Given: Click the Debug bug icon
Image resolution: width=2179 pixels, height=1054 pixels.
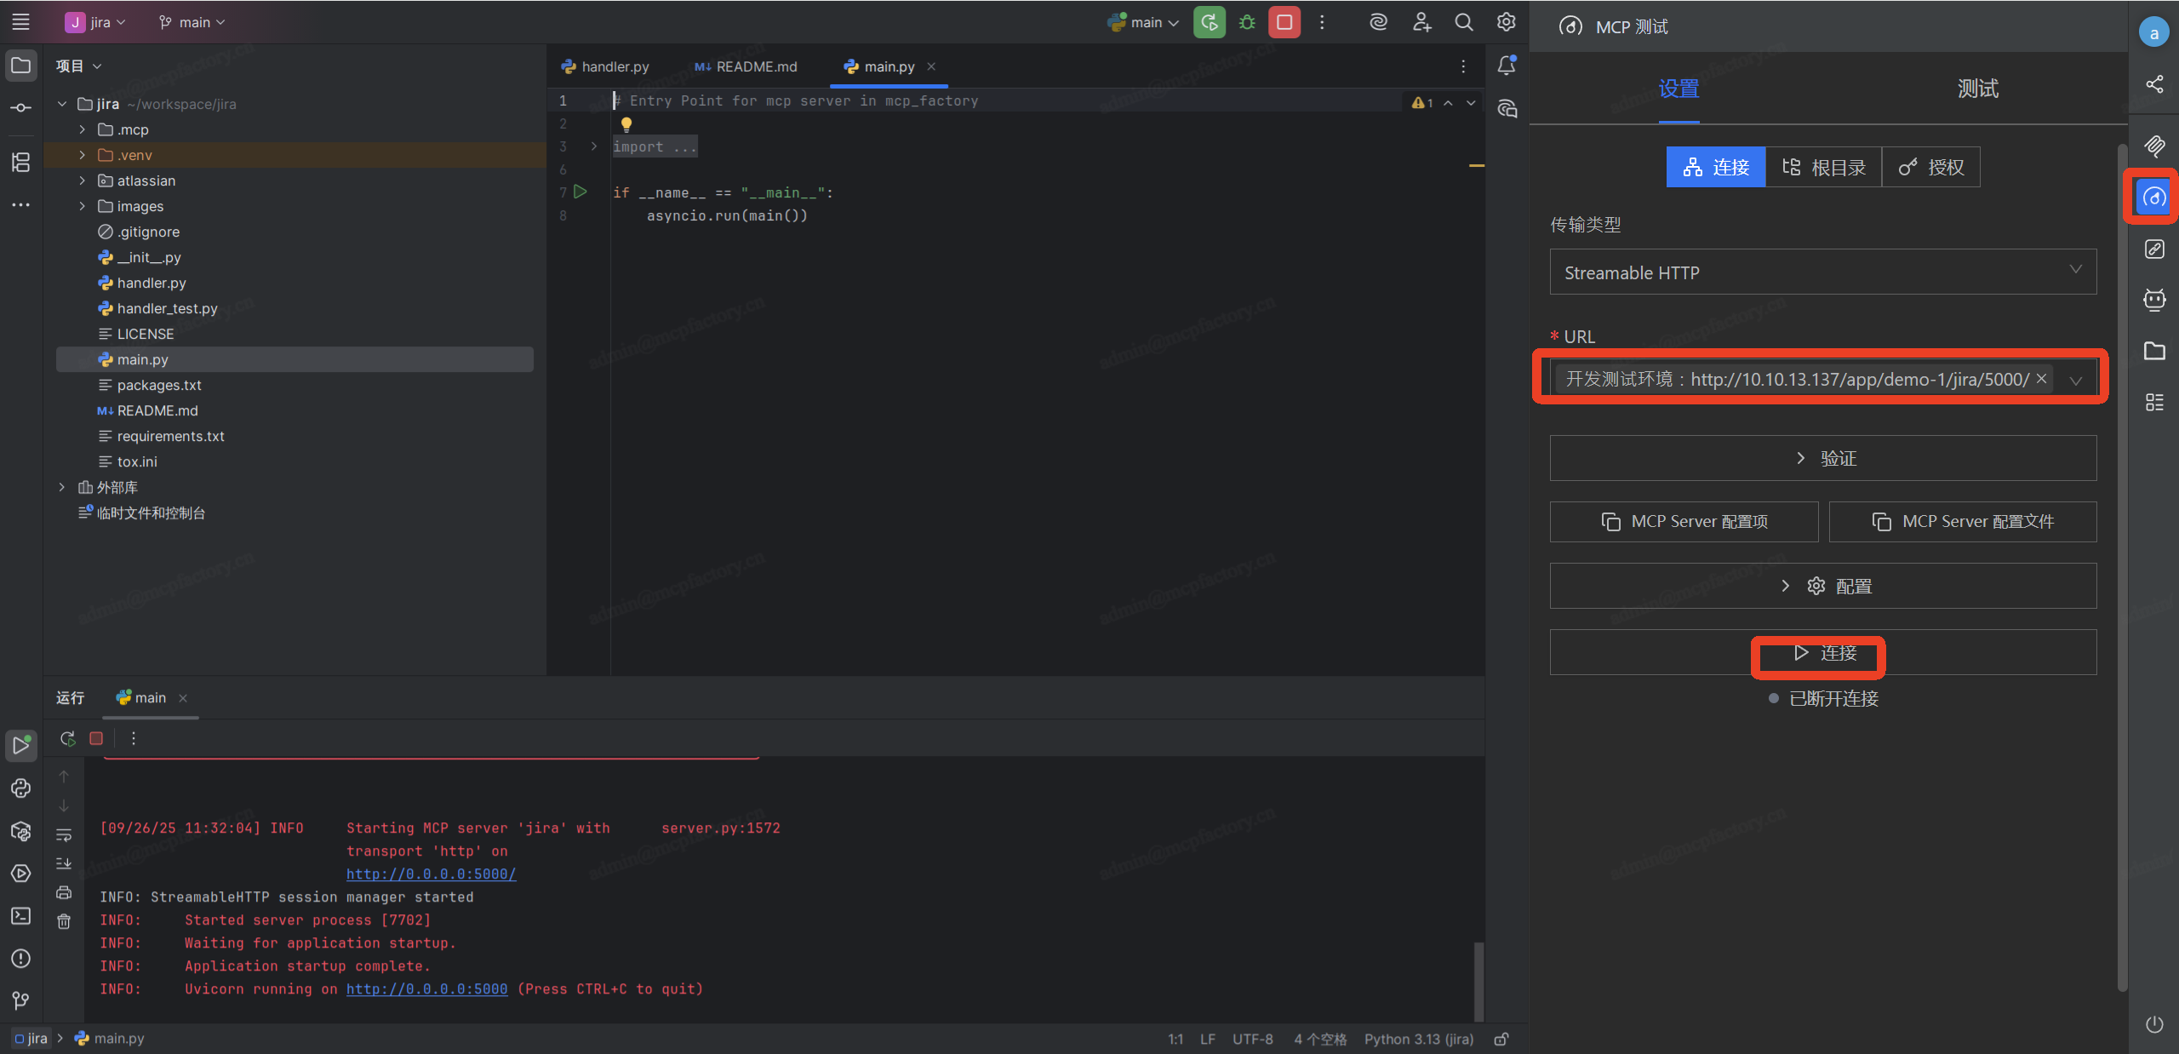Looking at the screenshot, I should point(1247,22).
